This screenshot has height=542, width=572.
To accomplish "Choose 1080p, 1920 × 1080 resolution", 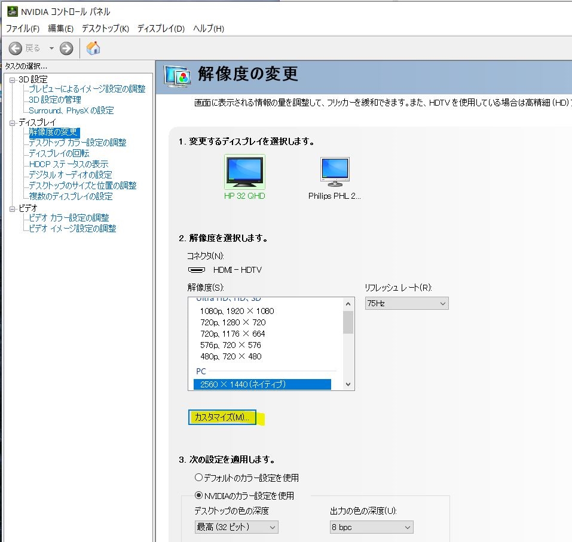I will [x=237, y=311].
